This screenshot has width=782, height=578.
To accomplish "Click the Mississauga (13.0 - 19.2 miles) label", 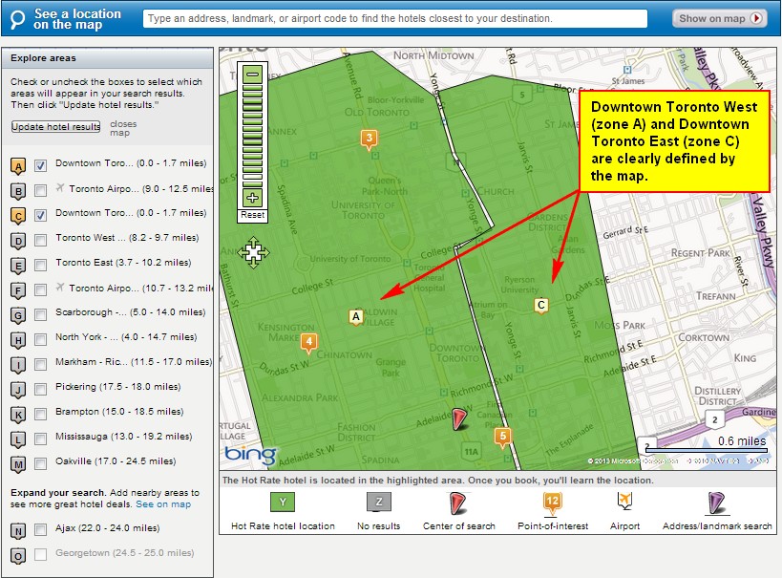I will click(124, 437).
